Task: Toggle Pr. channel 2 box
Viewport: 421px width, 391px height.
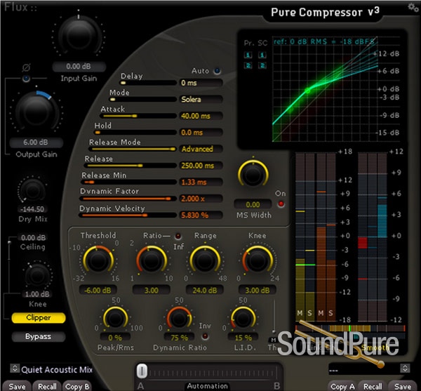Action: coord(248,65)
